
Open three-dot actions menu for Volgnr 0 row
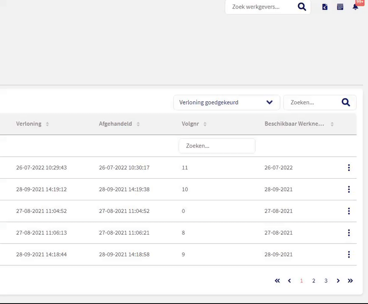pos(349,211)
